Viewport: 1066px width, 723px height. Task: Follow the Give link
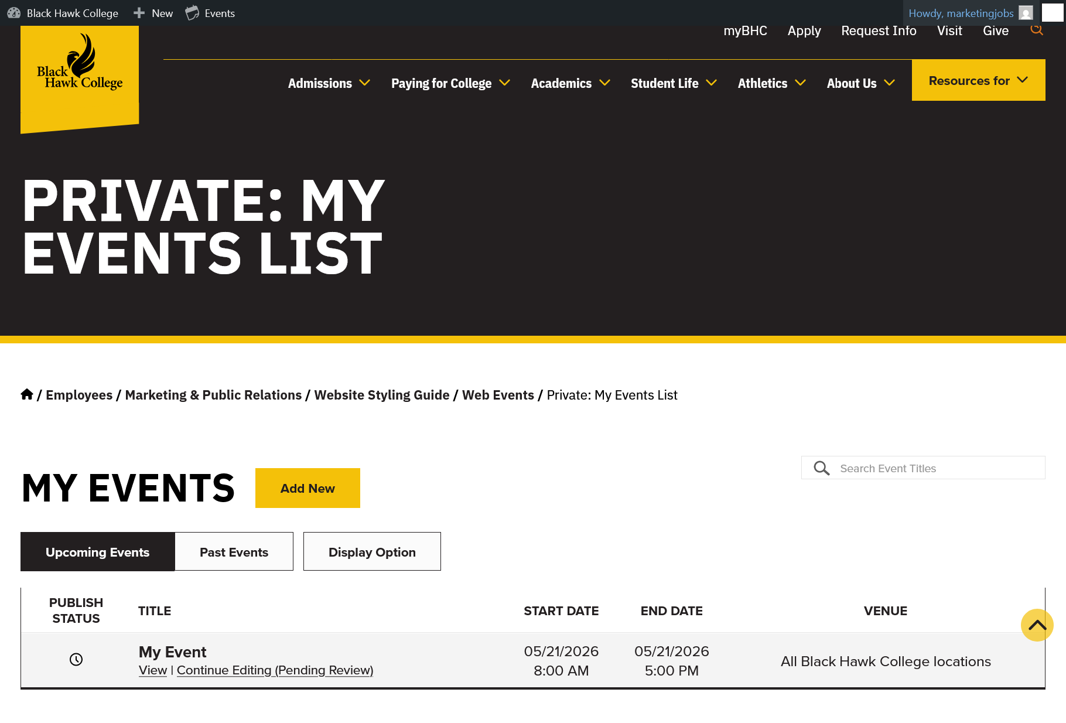click(x=996, y=31)
